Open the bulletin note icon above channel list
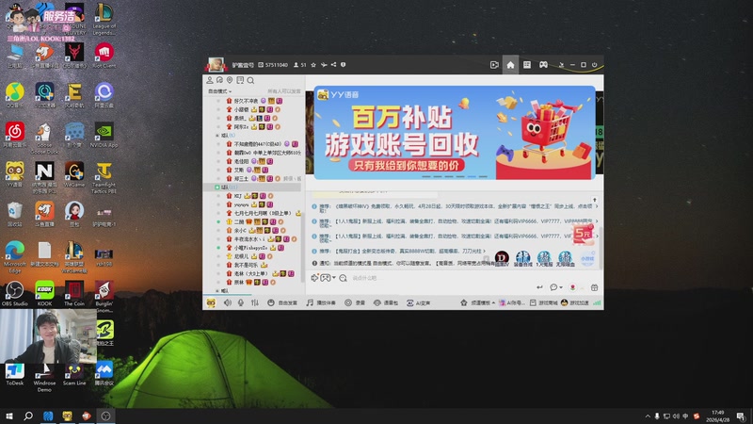 pyautogui.click(x=240, y=80)
